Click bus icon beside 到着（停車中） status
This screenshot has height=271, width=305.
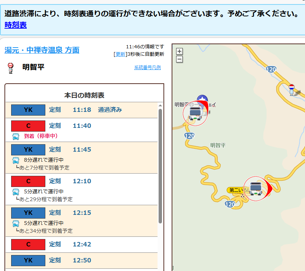(16, 136)
